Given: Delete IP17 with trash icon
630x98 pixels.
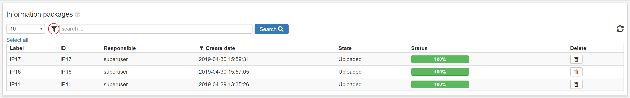Looking at the screenshot, I should click(x=576, y=59).
